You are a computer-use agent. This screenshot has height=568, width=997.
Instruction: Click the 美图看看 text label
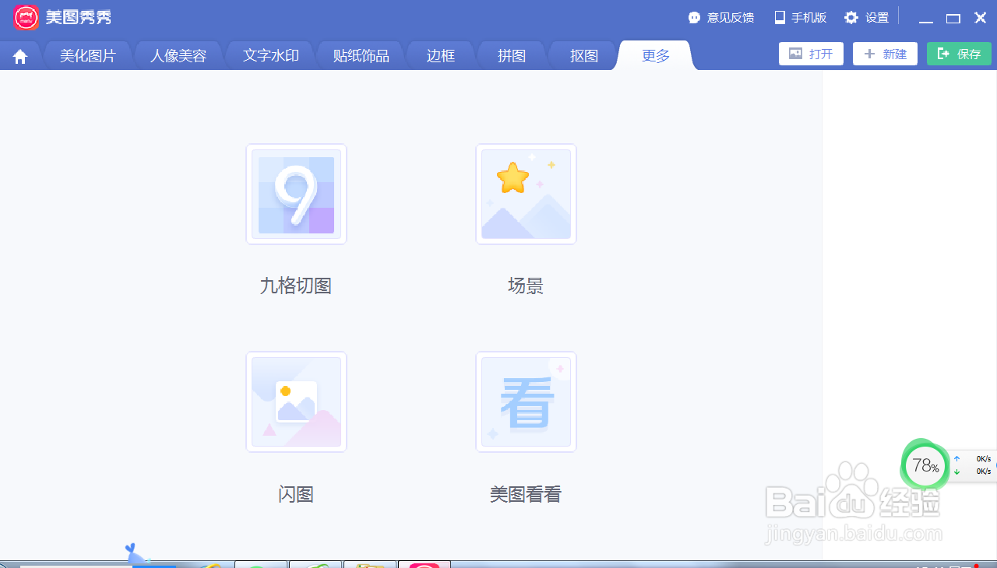click(526, 494)
